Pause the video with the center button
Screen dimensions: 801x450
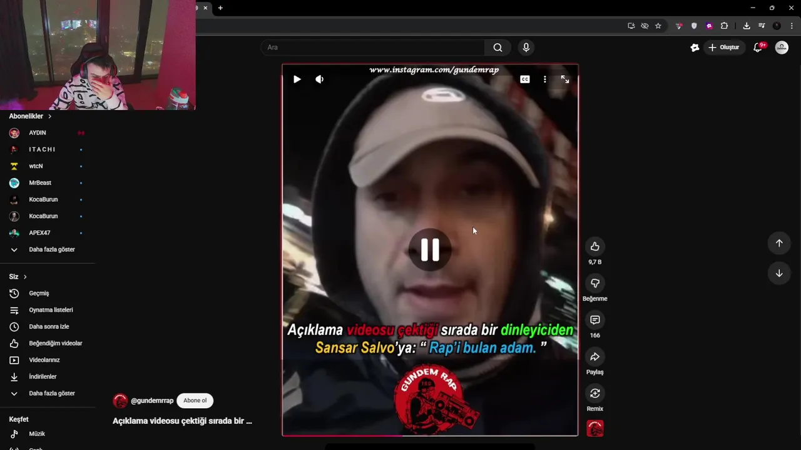pyautogui.click(x=430, y=249)
